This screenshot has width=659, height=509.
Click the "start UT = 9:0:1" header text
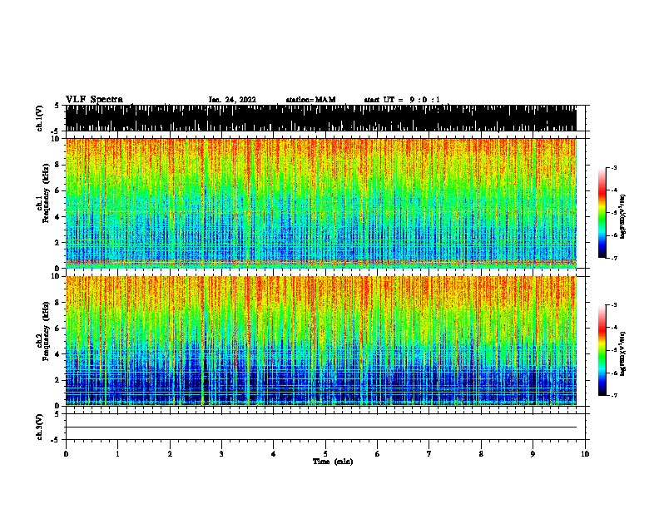402,100
